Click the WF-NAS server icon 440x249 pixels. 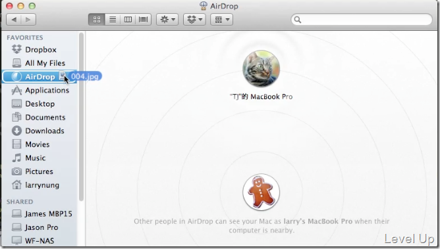16,240
